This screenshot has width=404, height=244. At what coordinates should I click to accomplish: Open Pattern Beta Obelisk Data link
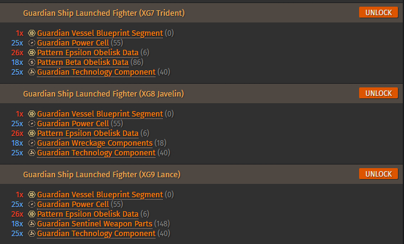click(82, 62)
